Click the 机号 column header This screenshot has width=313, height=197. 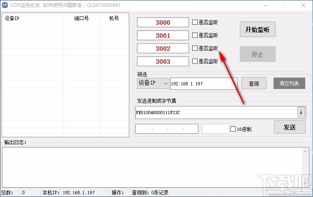[114, 18]
